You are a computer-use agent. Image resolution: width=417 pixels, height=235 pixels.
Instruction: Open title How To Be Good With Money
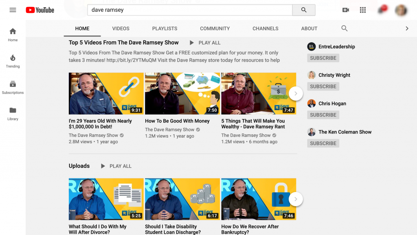178,121
